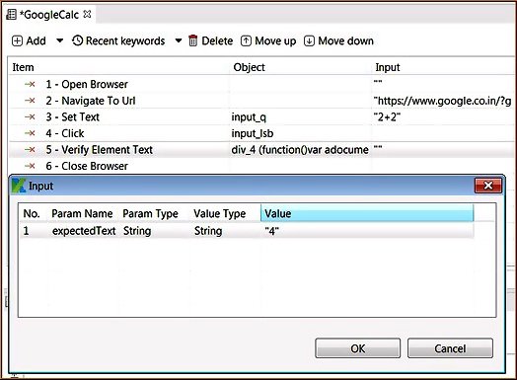517x380 pixels.
Task: Click the step icon beside Navigate To Url
Action: (30, 101)
